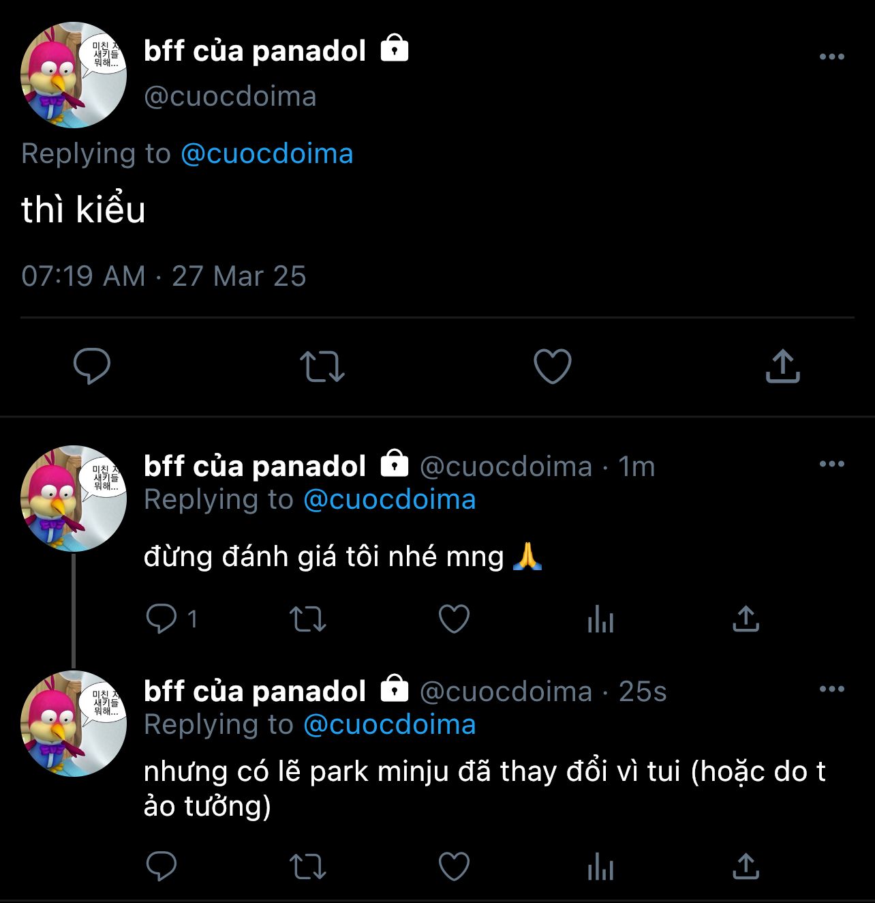Share the main 'thì kiểu' tweet
Screen dimensions: 875x903
click(x=782, y=366)
